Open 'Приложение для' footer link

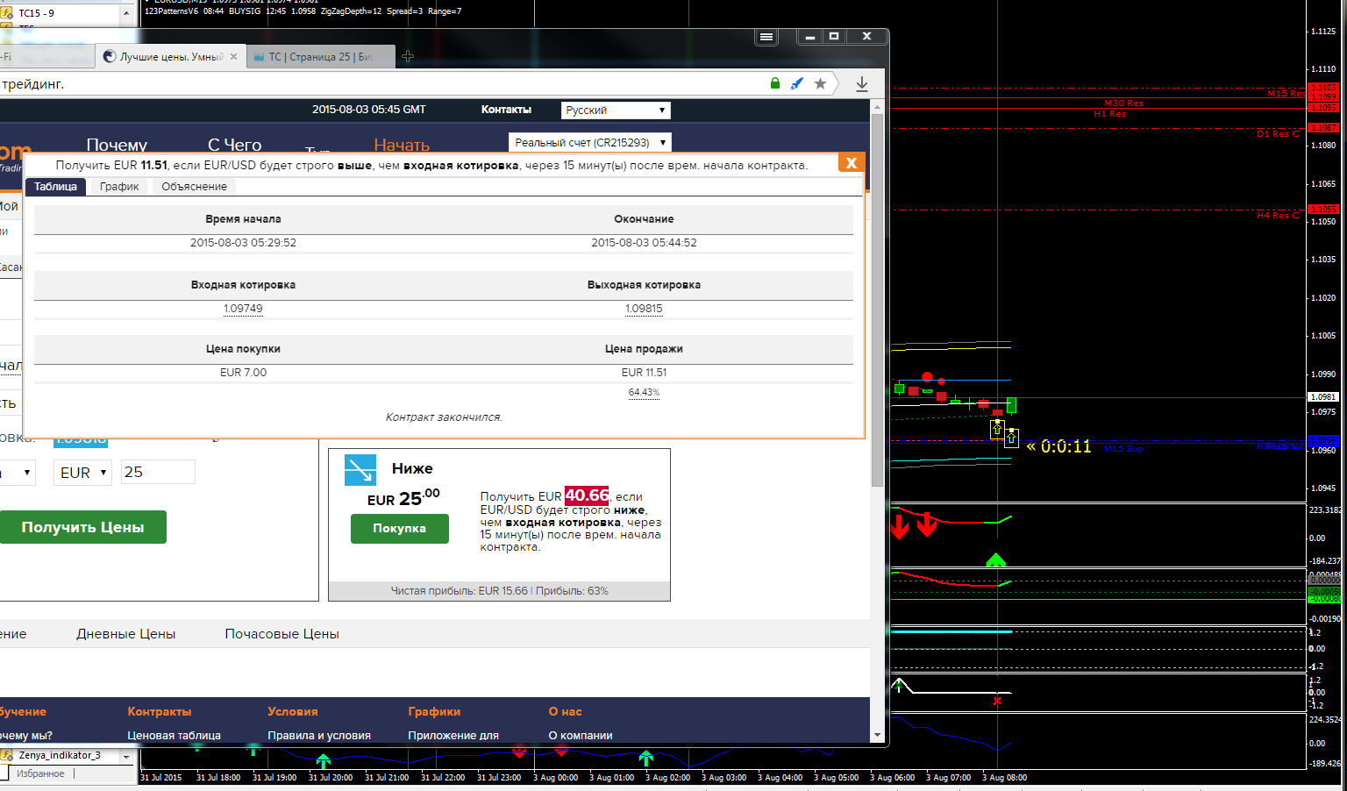coord(453,736)
